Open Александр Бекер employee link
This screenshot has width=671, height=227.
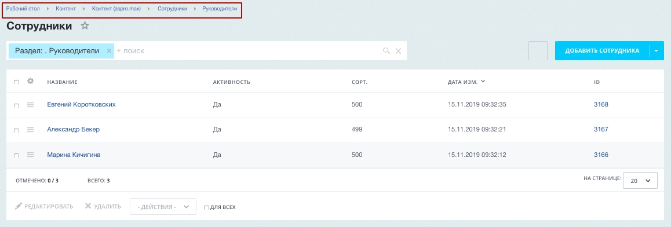[x=73, y=129]
